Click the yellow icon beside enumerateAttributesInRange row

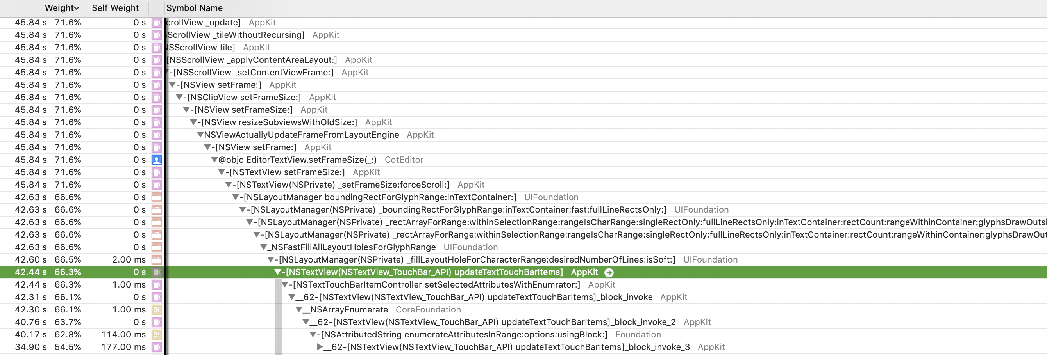(157, 334)
